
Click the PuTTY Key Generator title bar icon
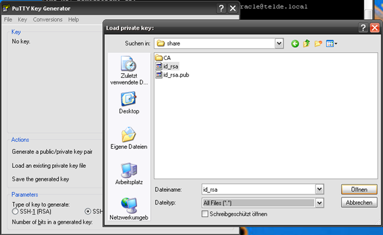click(x=7, y=8)
